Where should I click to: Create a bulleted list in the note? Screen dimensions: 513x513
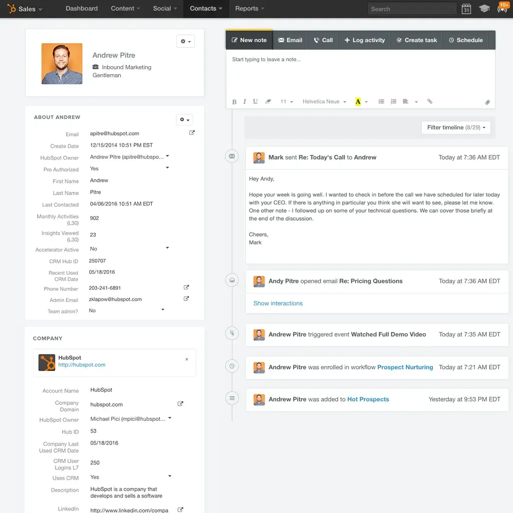tap(381, 101)
